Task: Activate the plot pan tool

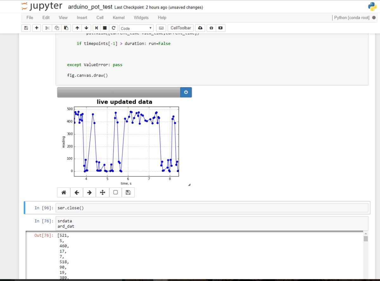Action: tap(103, 192)
